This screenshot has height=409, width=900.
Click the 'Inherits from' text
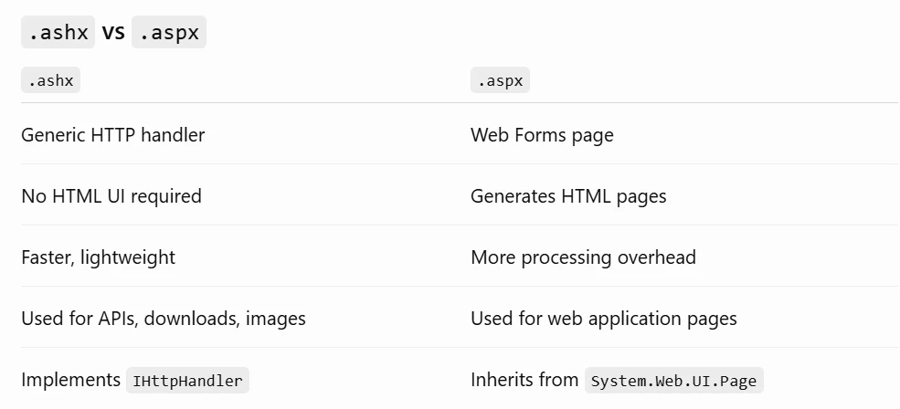[524, 380]
